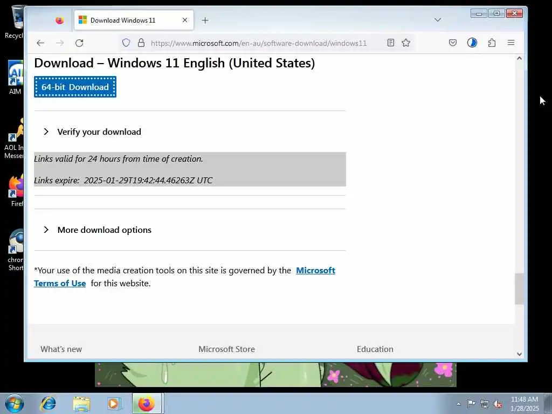Click the forward navigation arrow
Image resolution: width=552 pixels, height=414 pixels.
[x=60, y=43]
